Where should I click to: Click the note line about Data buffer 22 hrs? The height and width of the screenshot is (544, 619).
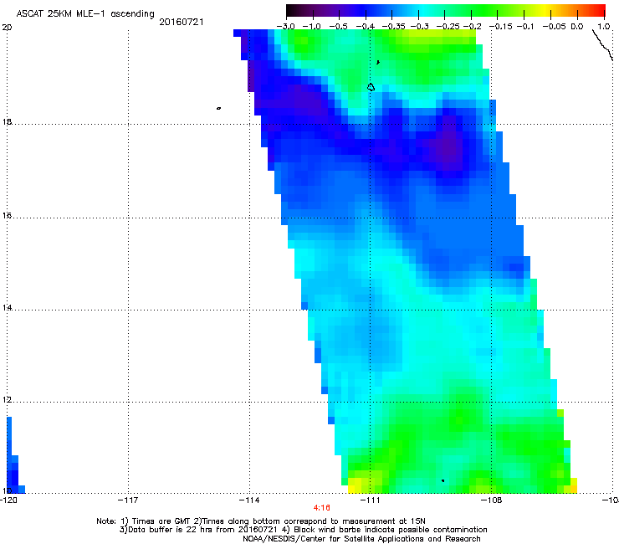click(303, 530)
